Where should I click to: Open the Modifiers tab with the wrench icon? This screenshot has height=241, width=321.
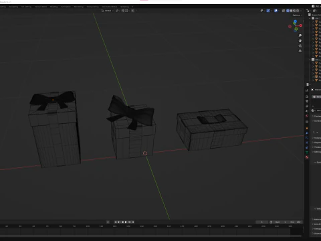307,133
